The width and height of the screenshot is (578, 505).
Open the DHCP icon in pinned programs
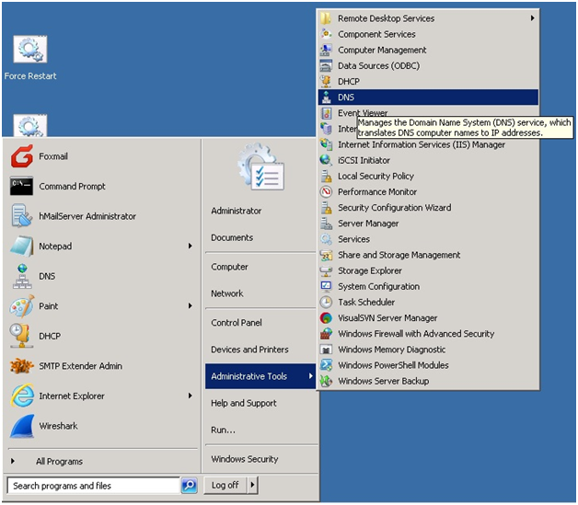click(x=20, y=336)
